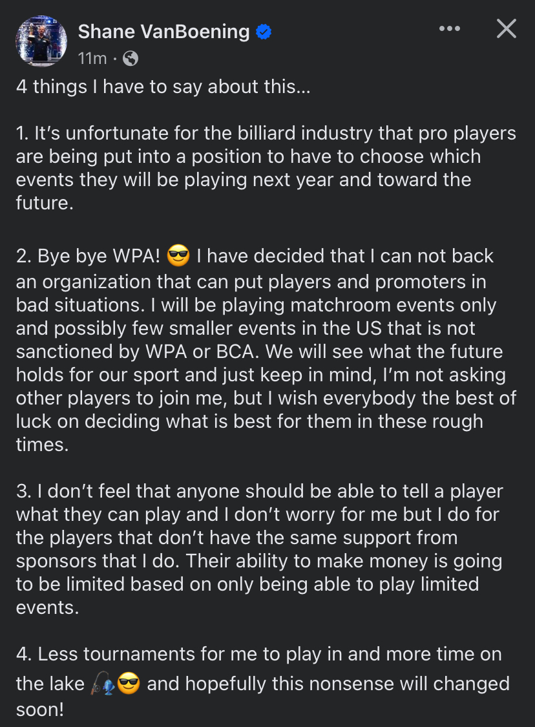The height and width of the screenshot is (727, 535).
Task: Click the globe public audience icon
Action: click(130, 59)
